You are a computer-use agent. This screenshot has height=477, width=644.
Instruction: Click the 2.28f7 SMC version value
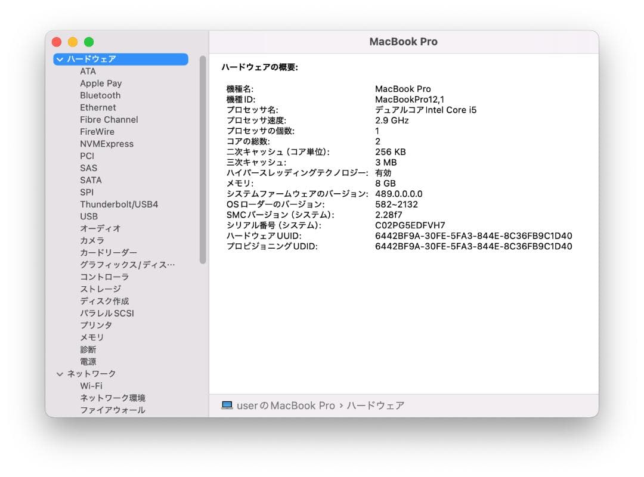point(389,215)
